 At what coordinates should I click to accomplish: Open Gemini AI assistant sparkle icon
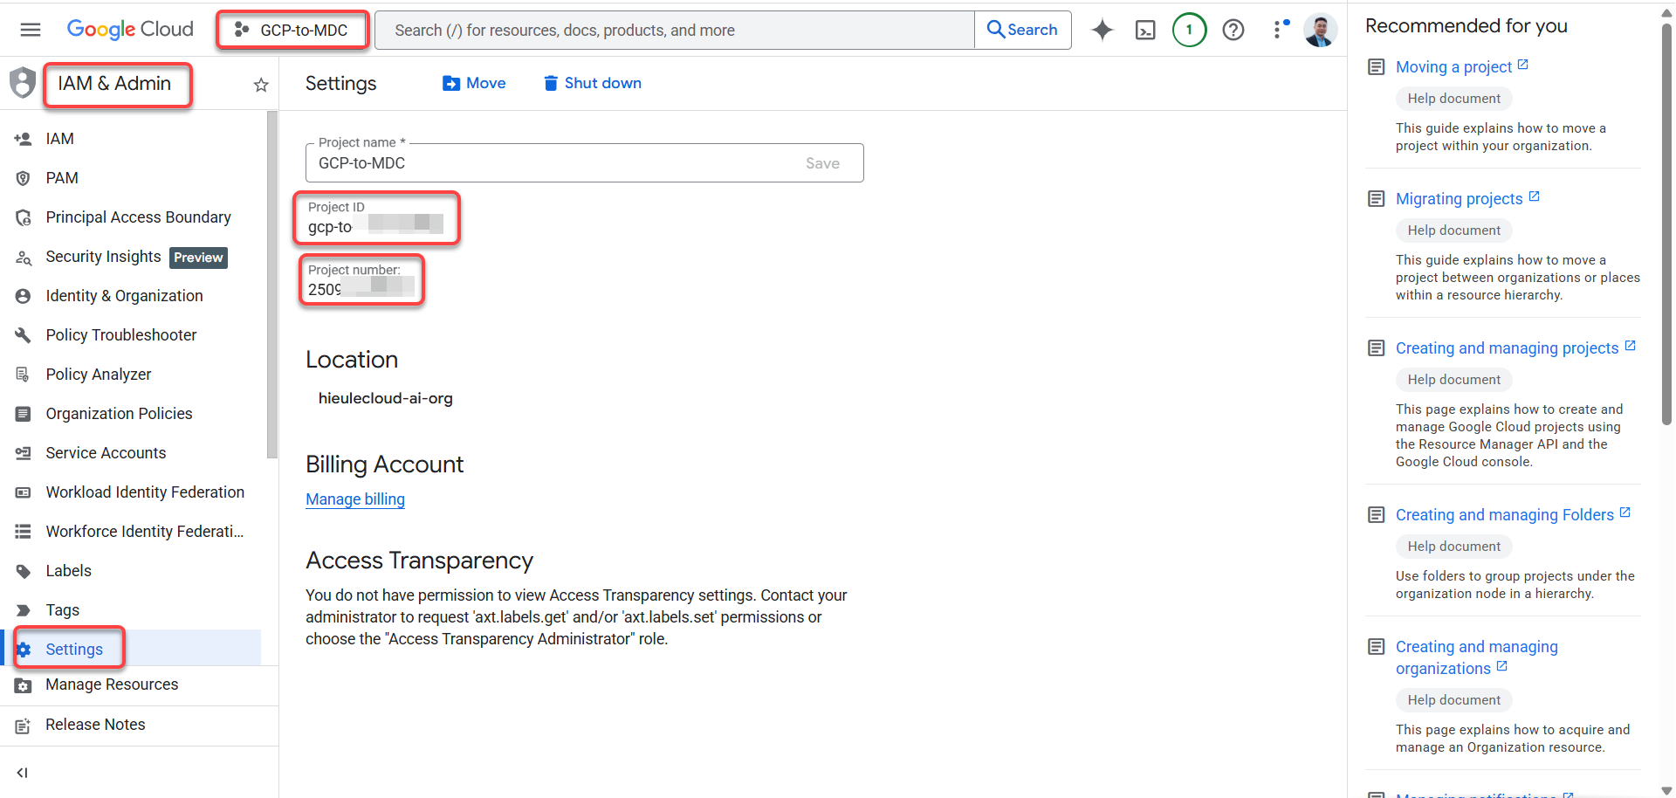coord(1102,30)
